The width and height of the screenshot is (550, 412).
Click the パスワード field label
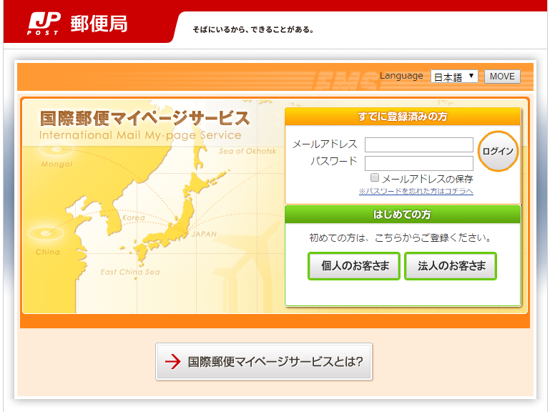pos(333,162)
